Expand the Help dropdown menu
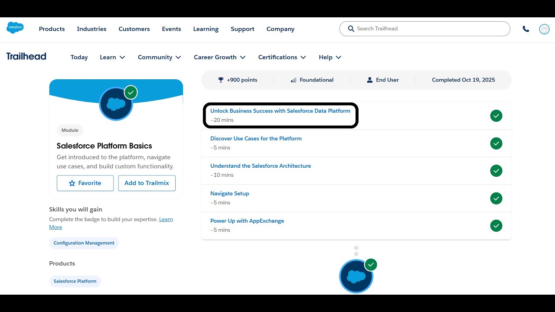This screenshot has height=312, width=555. coord(330,57)
